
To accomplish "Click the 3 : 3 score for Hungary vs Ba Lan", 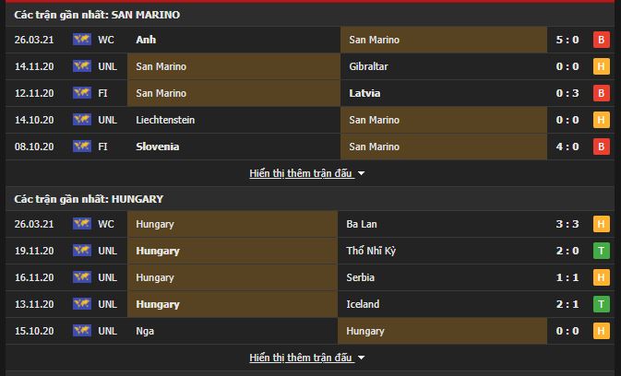I will [x=567, y=224].
